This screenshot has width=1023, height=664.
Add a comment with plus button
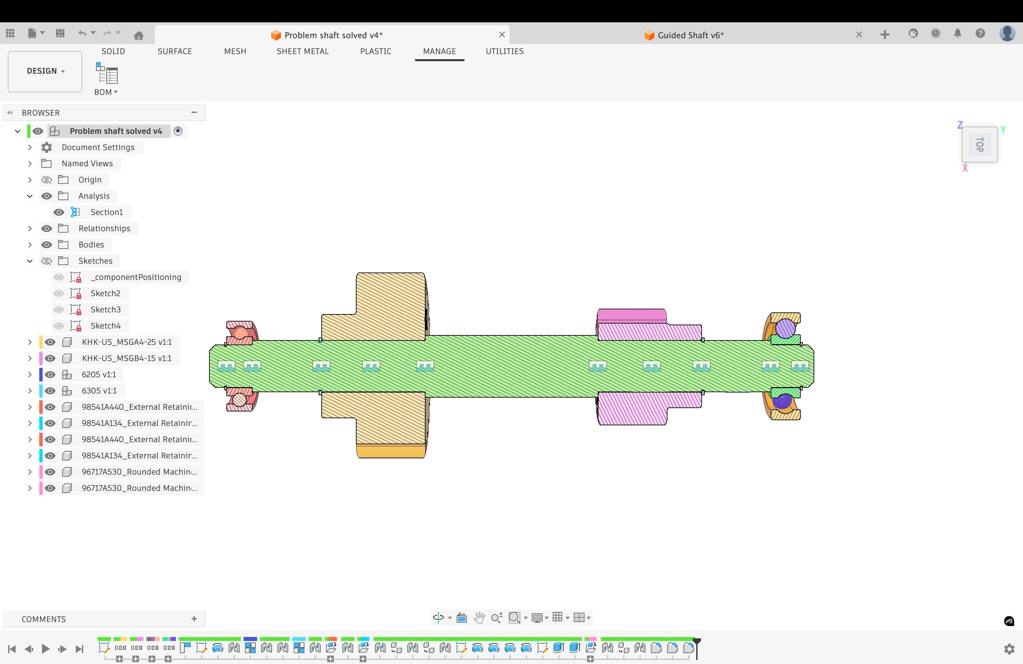click(x=194, y=619)
